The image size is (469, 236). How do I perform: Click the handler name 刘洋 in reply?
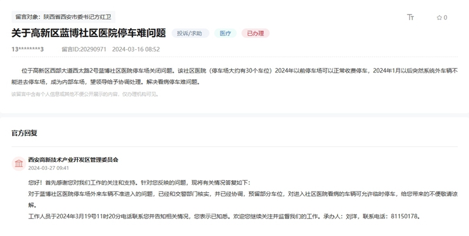[354, 216]
